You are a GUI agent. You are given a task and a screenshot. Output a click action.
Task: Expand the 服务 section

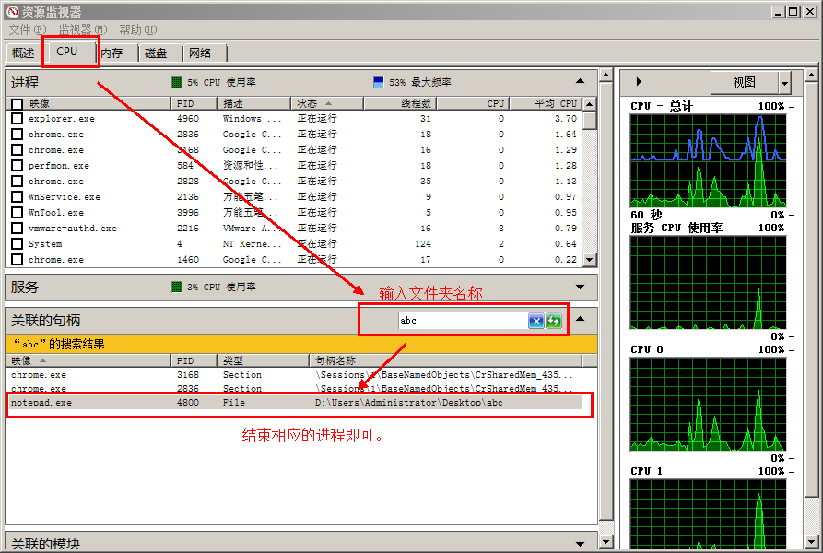coord(580,287)
